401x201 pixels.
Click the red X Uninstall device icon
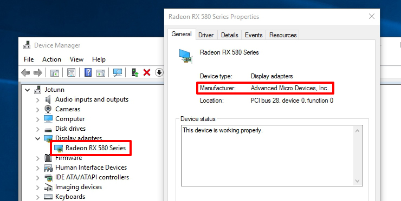(147, 73)
